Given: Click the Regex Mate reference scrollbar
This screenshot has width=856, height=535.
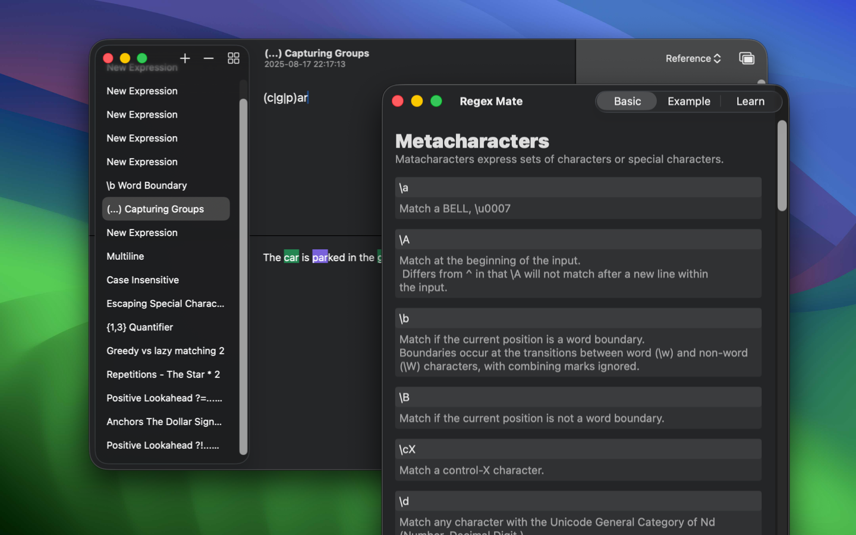Looking at the screenshot, I should click(x=782, y=166).
